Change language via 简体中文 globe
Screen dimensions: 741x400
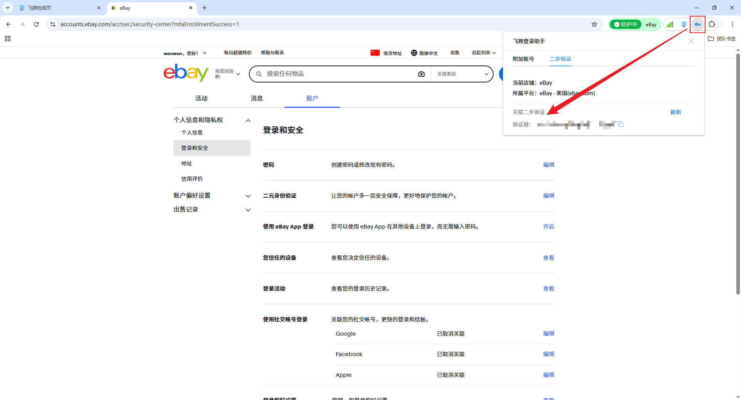(425, 53)
